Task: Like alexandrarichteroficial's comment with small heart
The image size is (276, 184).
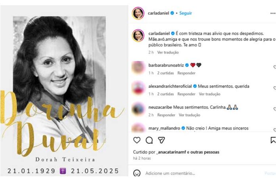Action: 275,88
